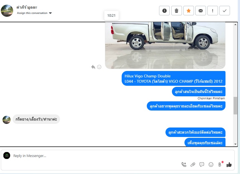Click scrollbar down arrow in chat
240x174 pixels.
[x=236, y=144]
